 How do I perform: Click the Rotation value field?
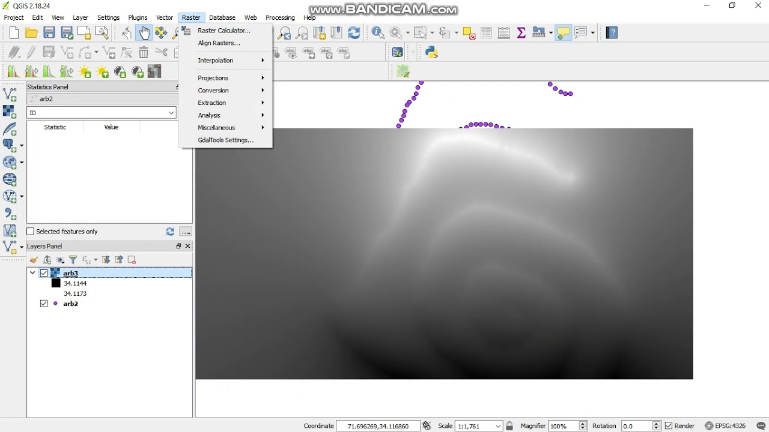pos(636,426)
